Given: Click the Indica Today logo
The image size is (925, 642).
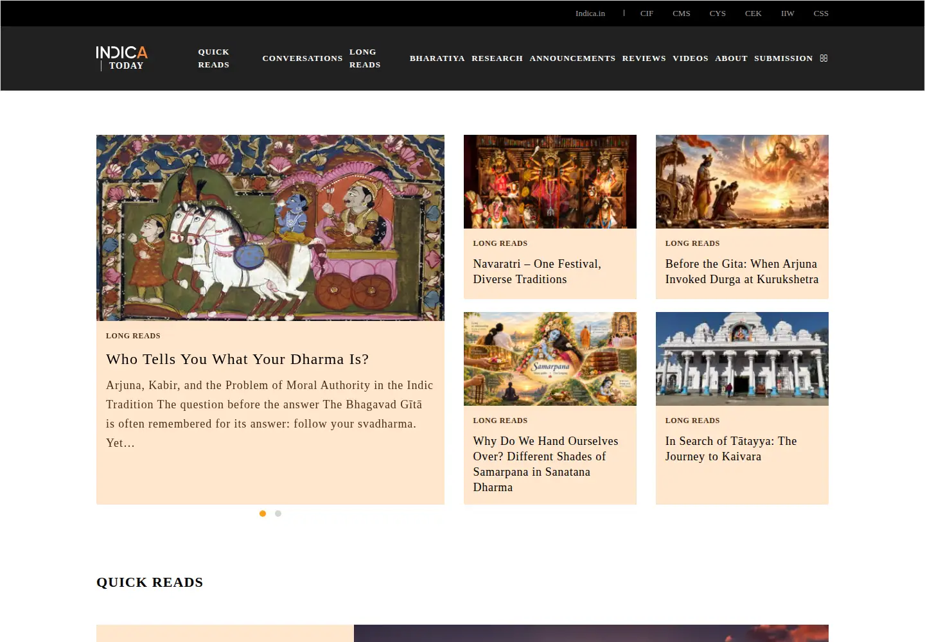Looking at the screenshot, I should click(122, 58).
